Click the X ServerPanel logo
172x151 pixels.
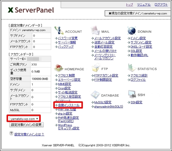(31, 10)
